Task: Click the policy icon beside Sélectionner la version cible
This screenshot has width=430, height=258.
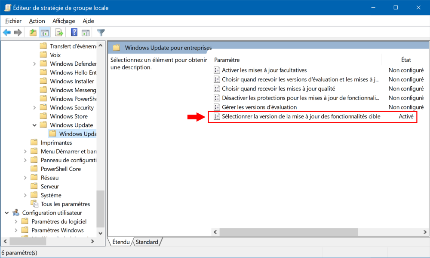Action: [x=217, y=116]
